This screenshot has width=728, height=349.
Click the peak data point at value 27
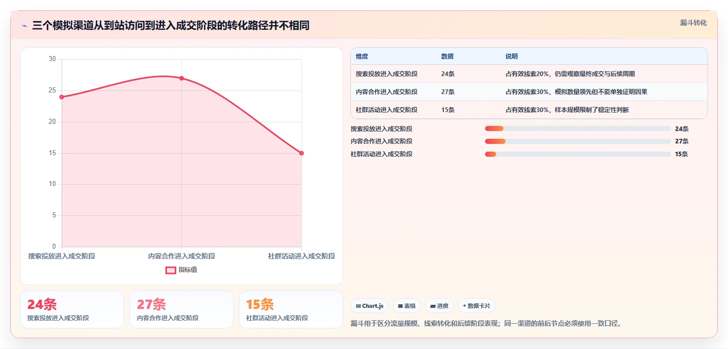pyautogui.click(x=181, y=78)
